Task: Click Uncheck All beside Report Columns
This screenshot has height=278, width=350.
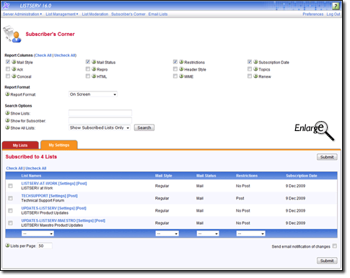Action: [65, 55]
